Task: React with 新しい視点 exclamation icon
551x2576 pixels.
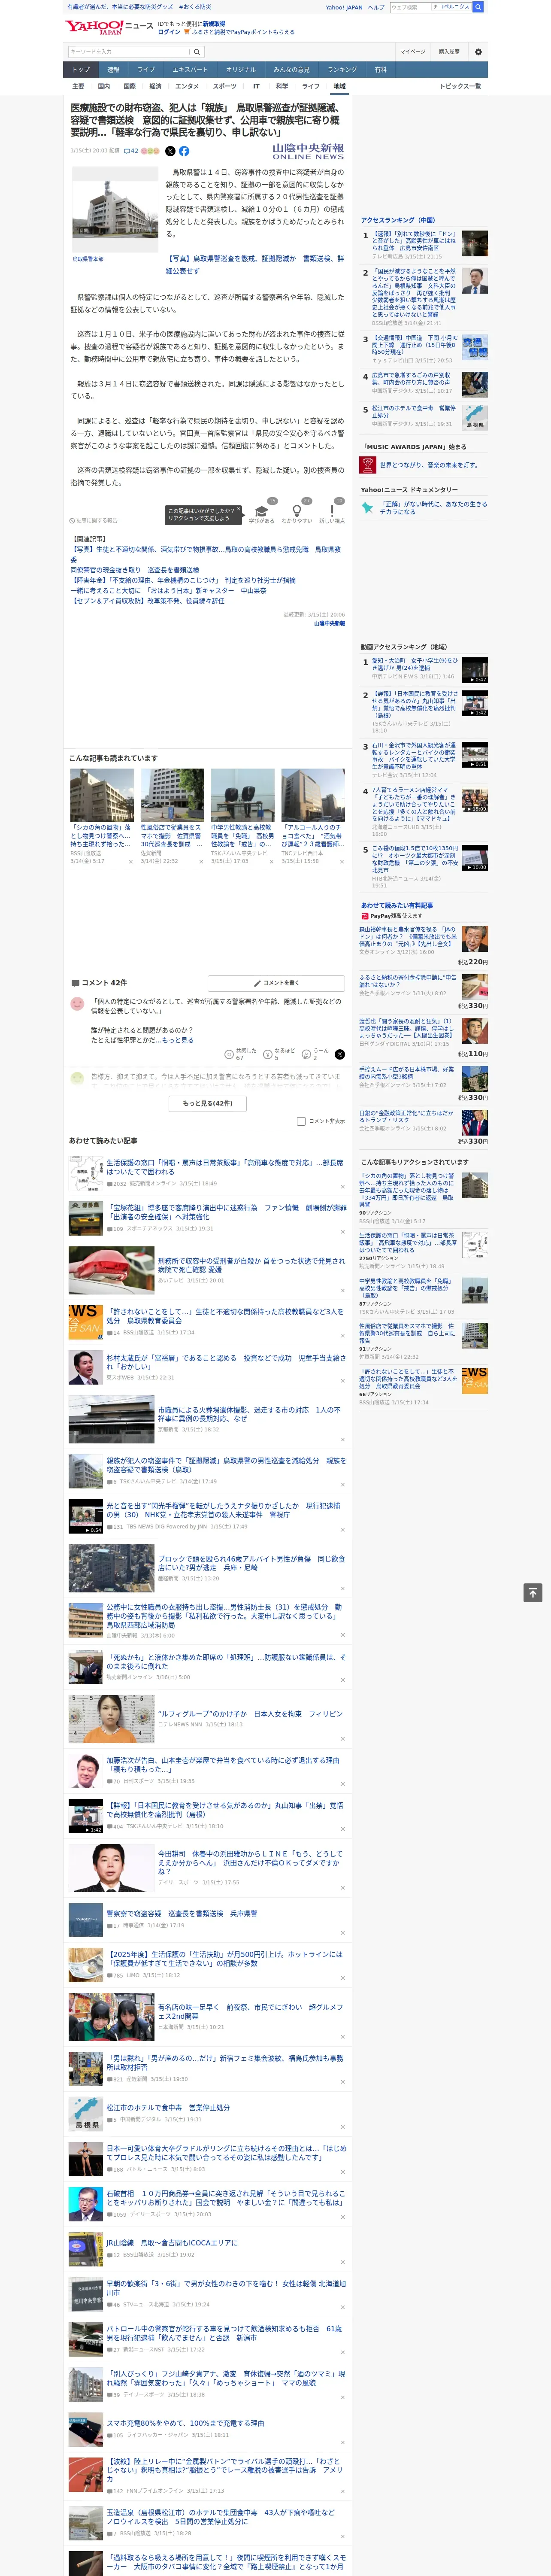Action: click(332, 511)
